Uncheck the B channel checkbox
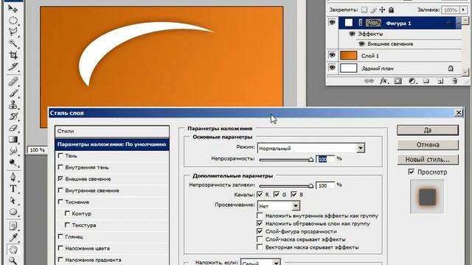Image resolution: width=472 pixels, height=265 pixels. click(x=294, y=194)
